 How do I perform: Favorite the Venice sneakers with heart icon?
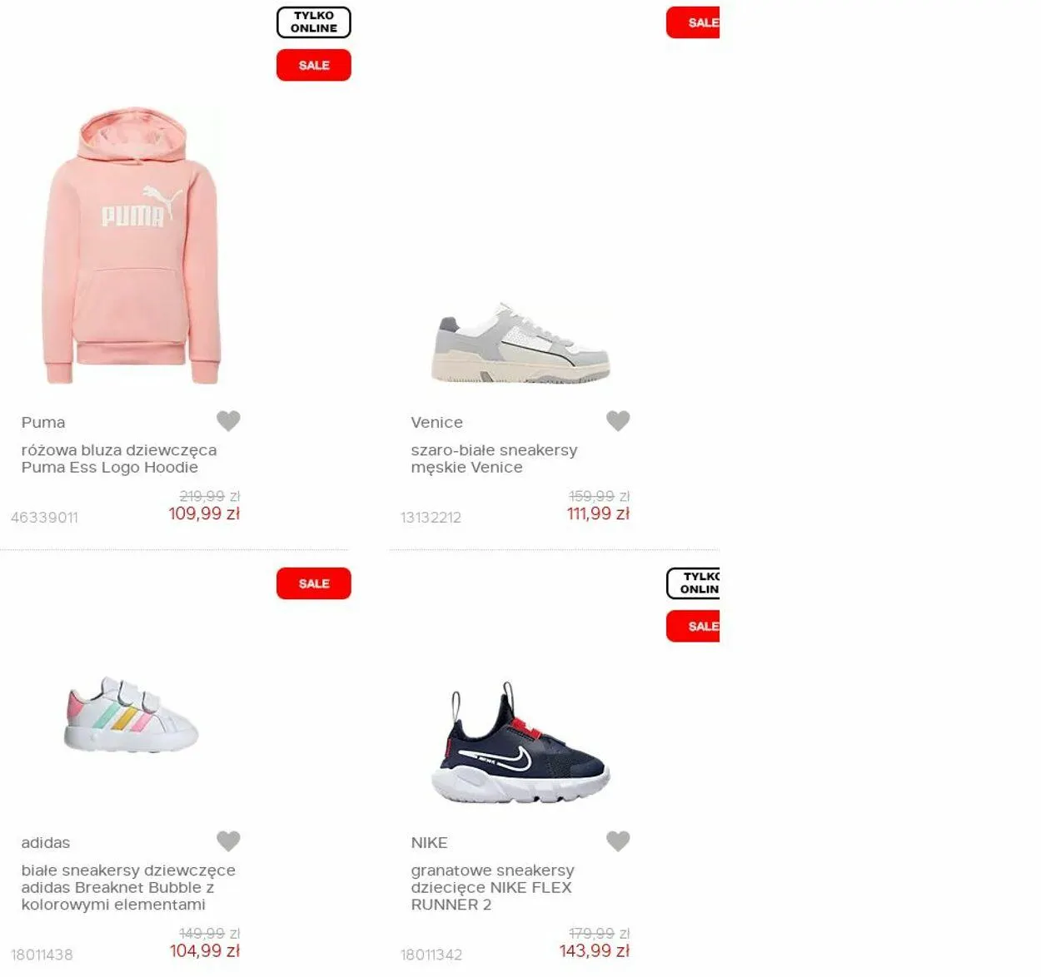pyautogui.click(x=618, y=421)
